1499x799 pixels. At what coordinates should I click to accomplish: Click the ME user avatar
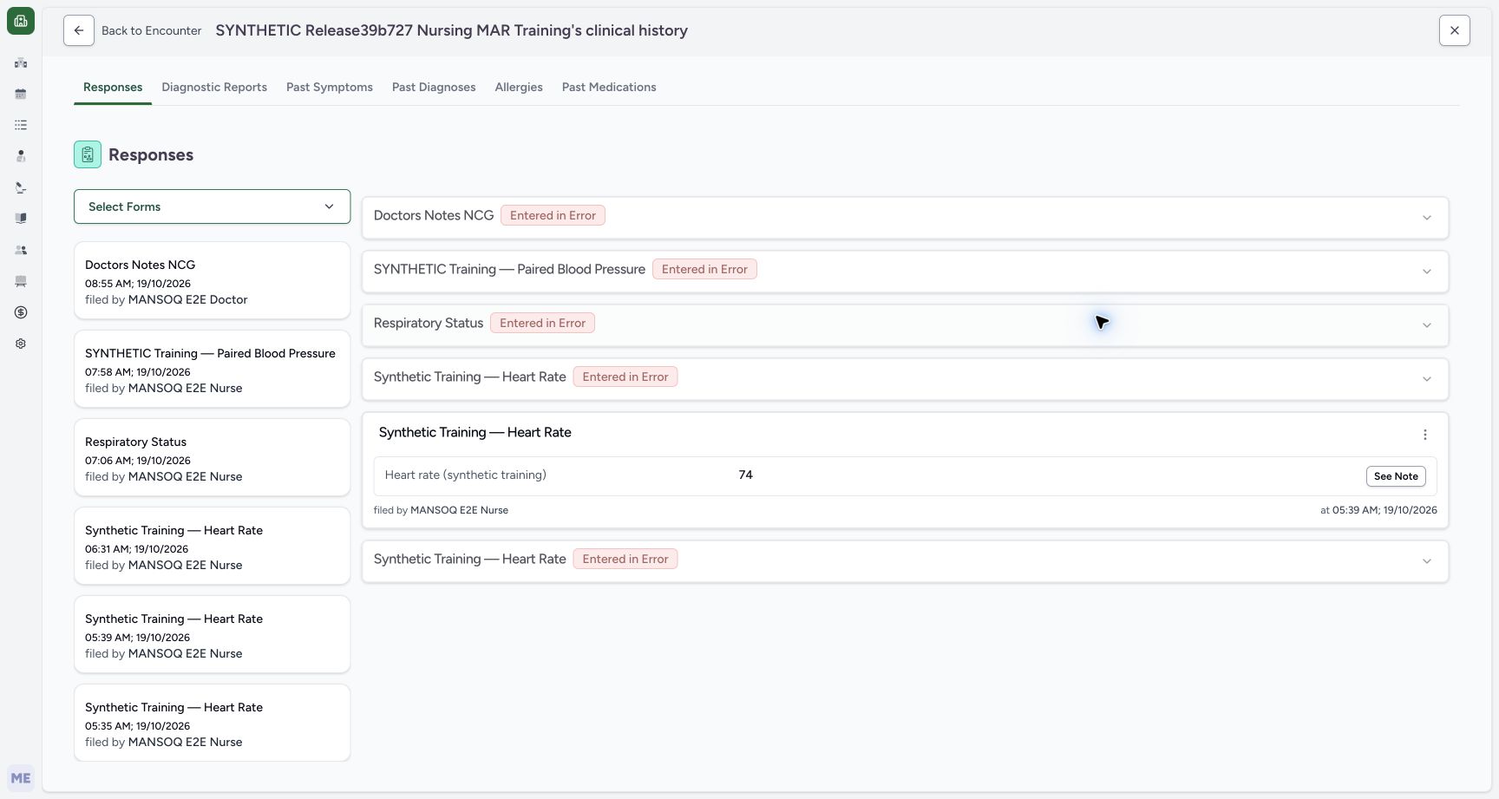21,778
